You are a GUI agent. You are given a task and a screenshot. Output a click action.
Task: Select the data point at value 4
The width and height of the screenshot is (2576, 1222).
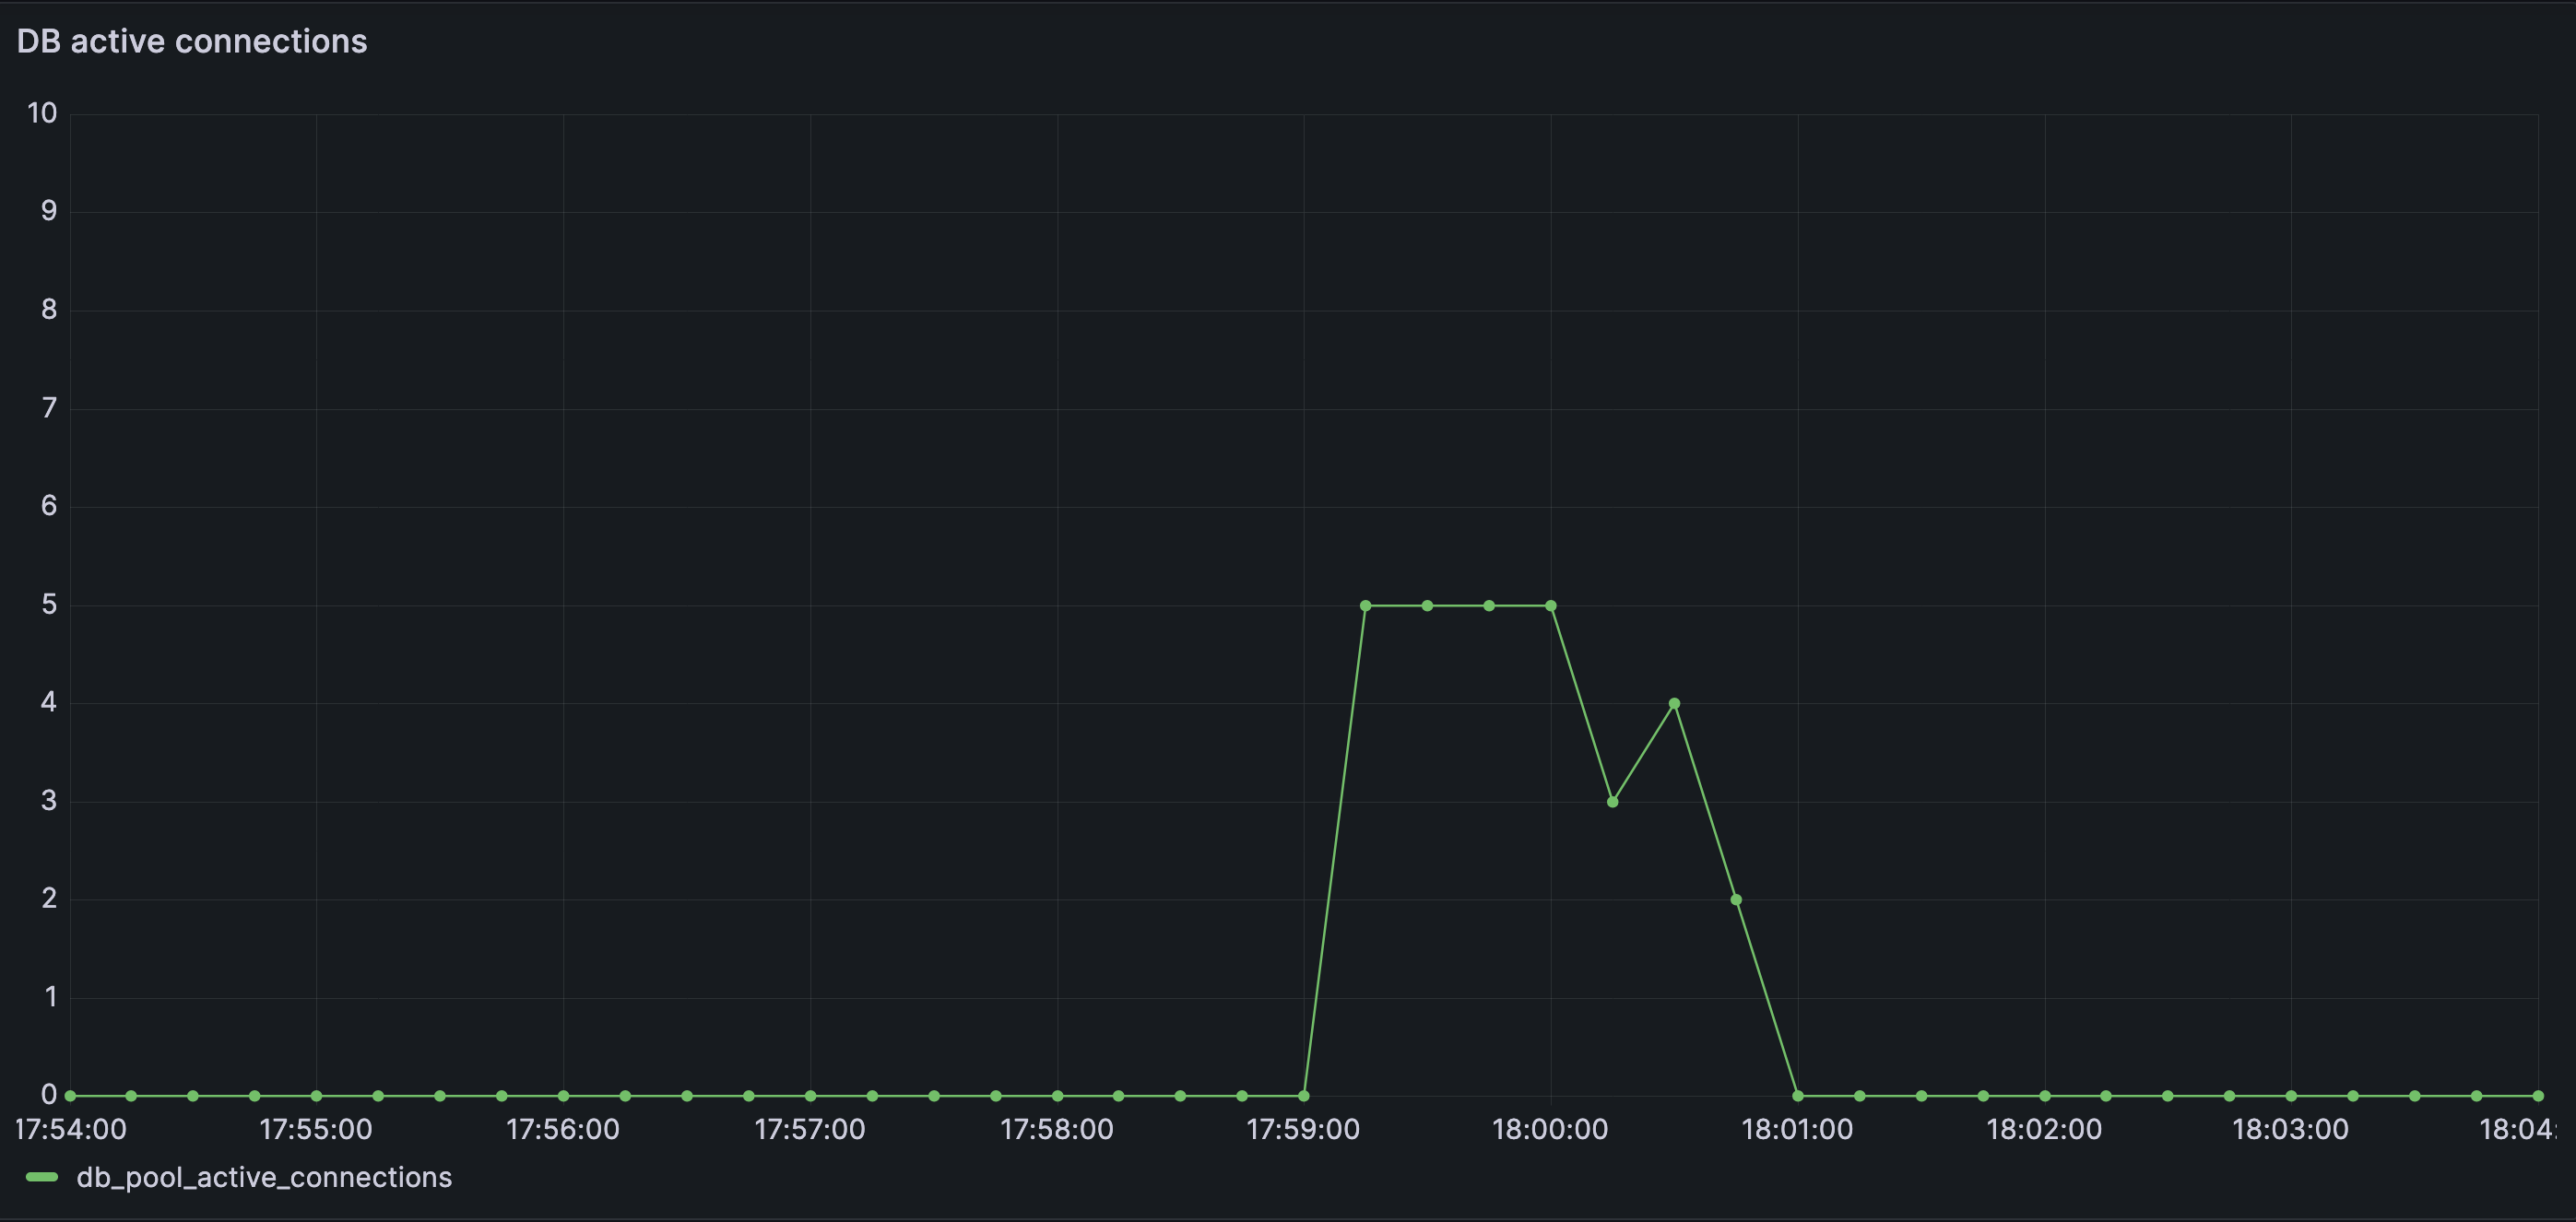pos(1673,703)
